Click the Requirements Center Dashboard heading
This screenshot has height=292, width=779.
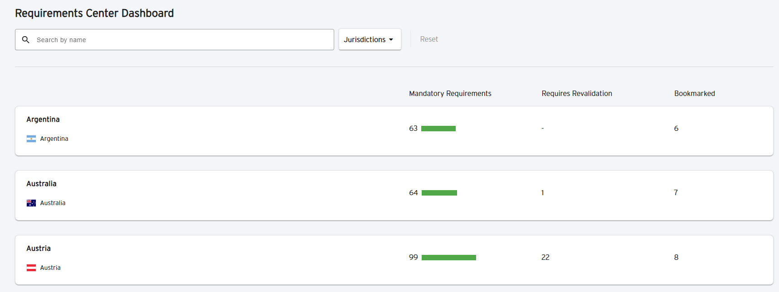coord(94,13)
